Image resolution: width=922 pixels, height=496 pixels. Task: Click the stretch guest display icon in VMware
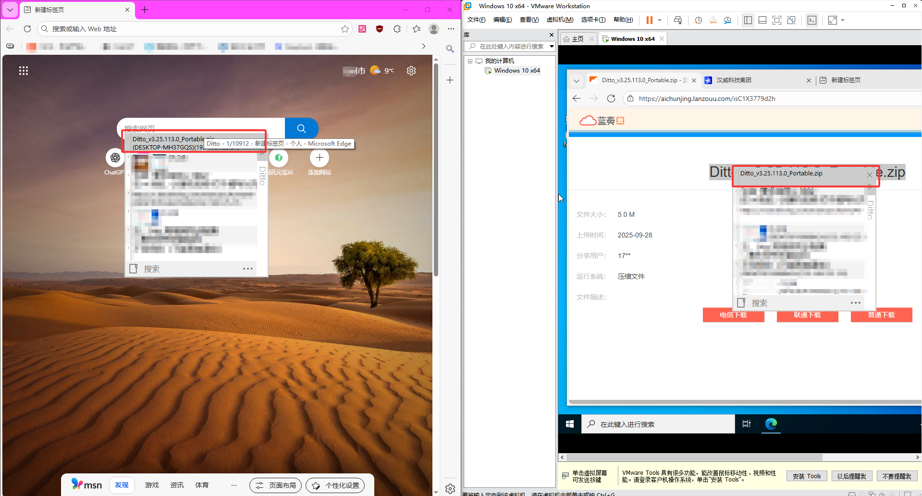point(833,20)
